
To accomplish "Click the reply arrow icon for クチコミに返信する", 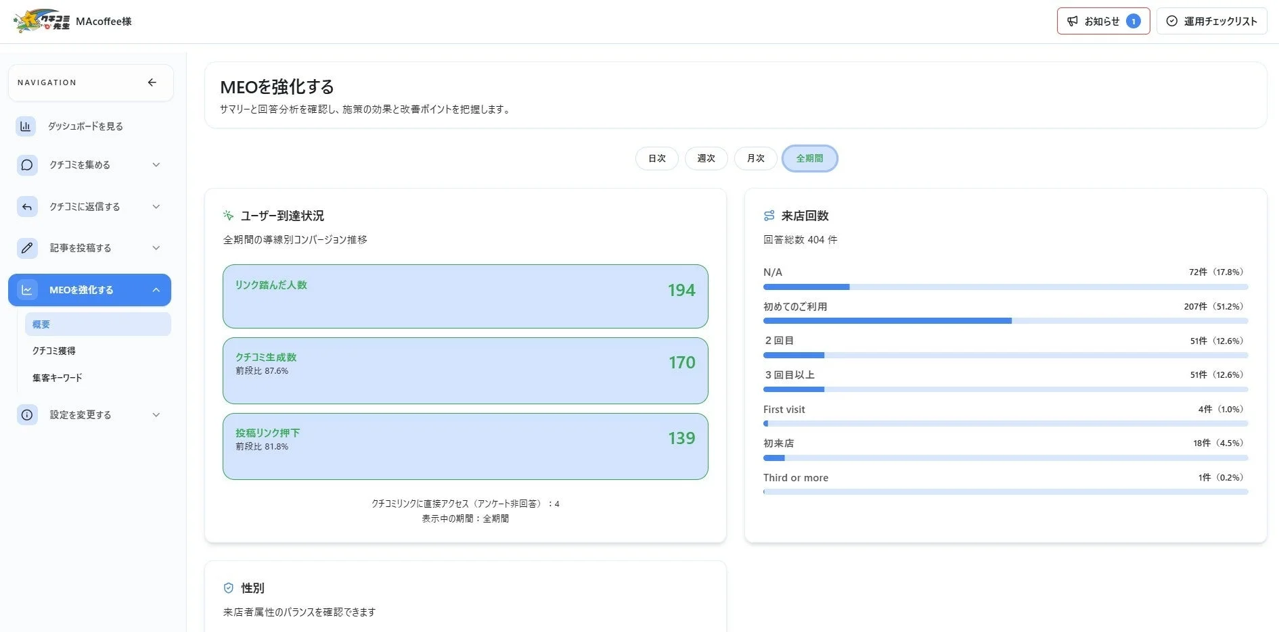I will (26, 207).
